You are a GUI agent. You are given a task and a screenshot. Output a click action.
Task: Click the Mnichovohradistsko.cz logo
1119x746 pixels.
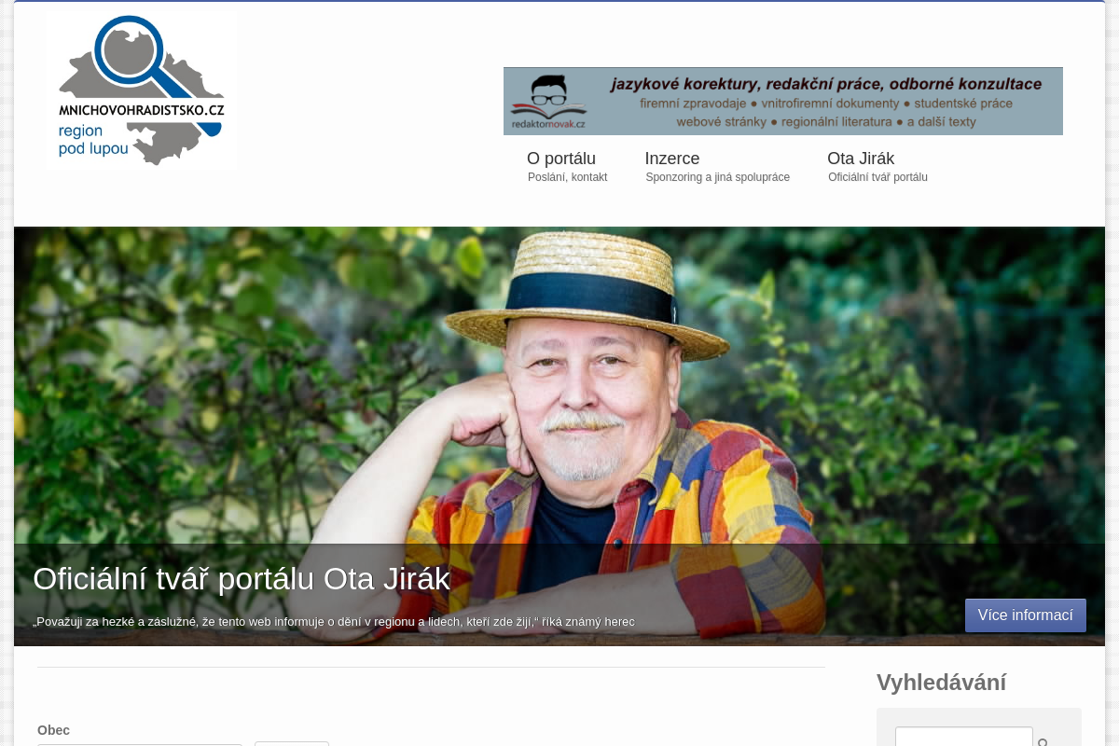point(141,90)
